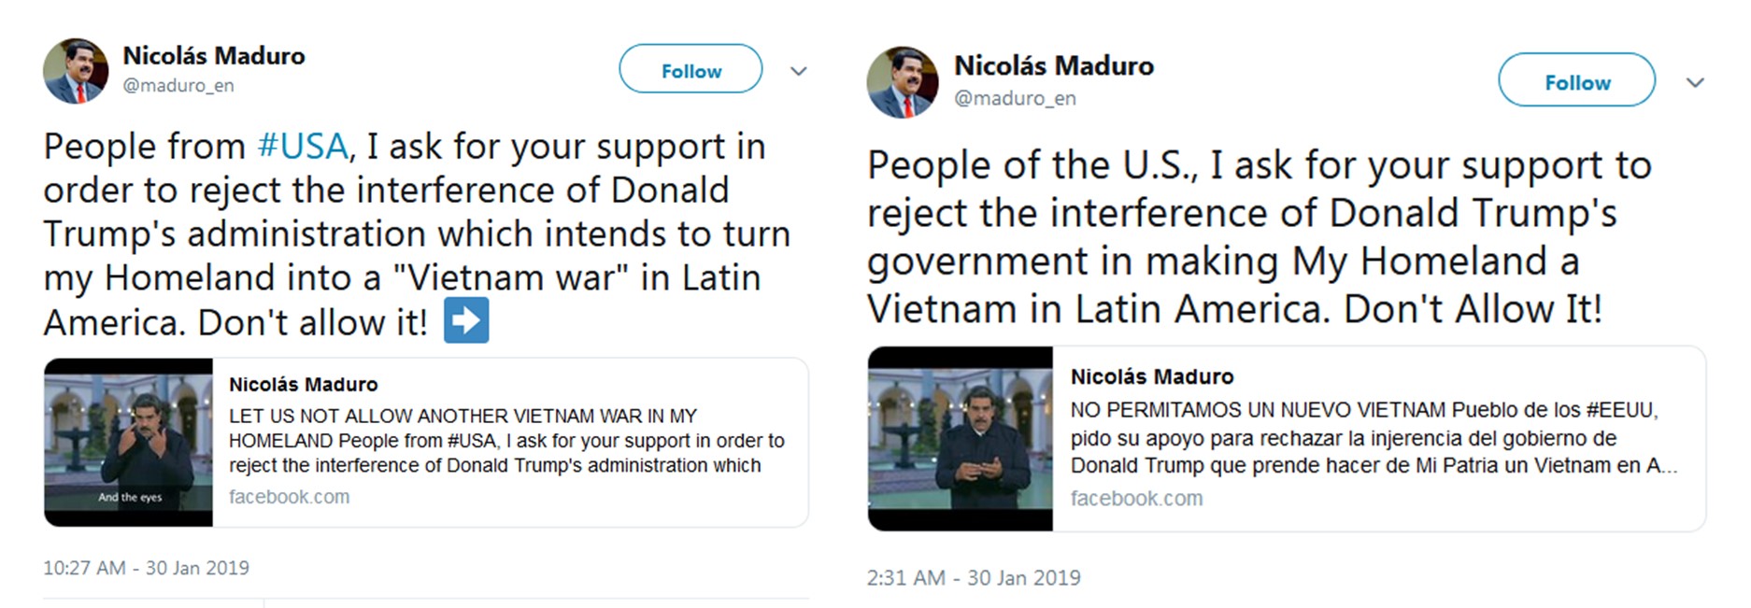1751x608 pixels.
Task: Click the profile avatar on the right tweet
Action: point(904,81)
